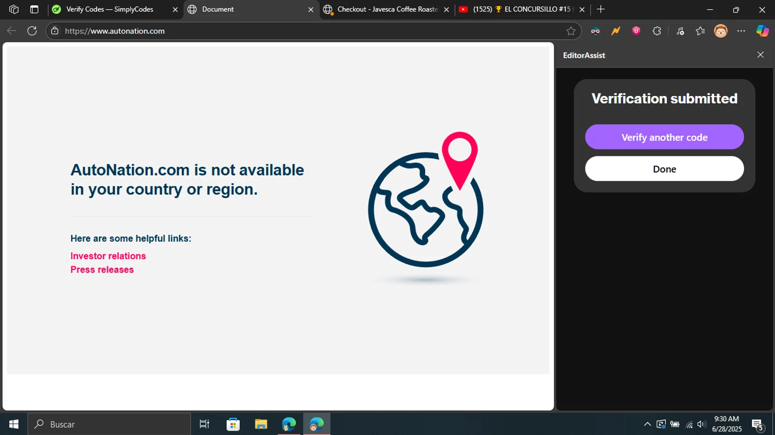Image resolution: width=775 pixels, height=435 pixels.
Task: Open the Press releases link
Action: point(102,269)
